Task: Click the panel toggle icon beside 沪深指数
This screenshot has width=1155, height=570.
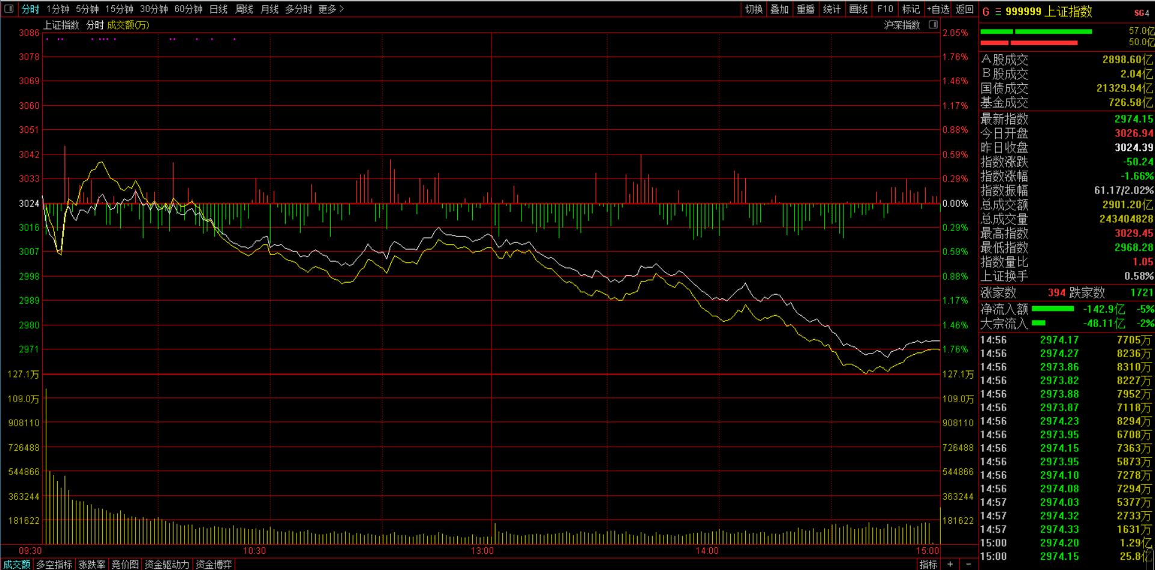Action: [x=933, y=25]
